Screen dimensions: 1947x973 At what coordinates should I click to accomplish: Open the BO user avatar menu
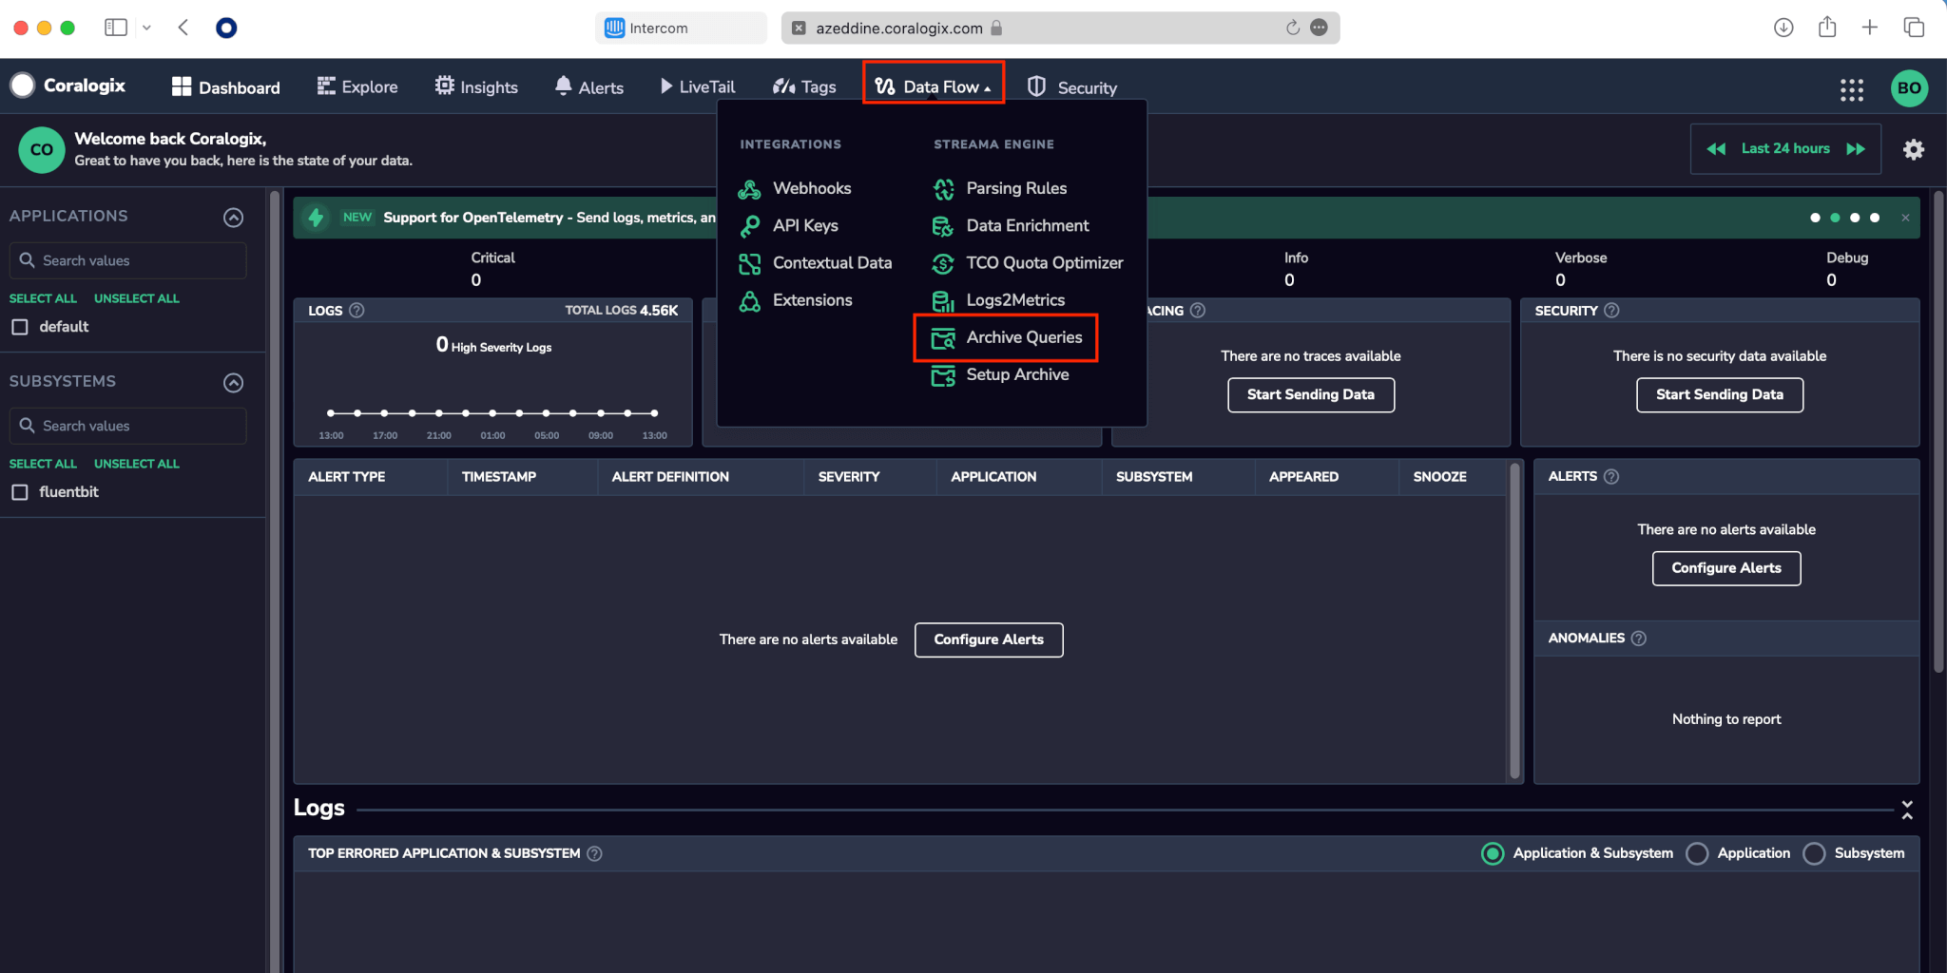pos(1909,88)
